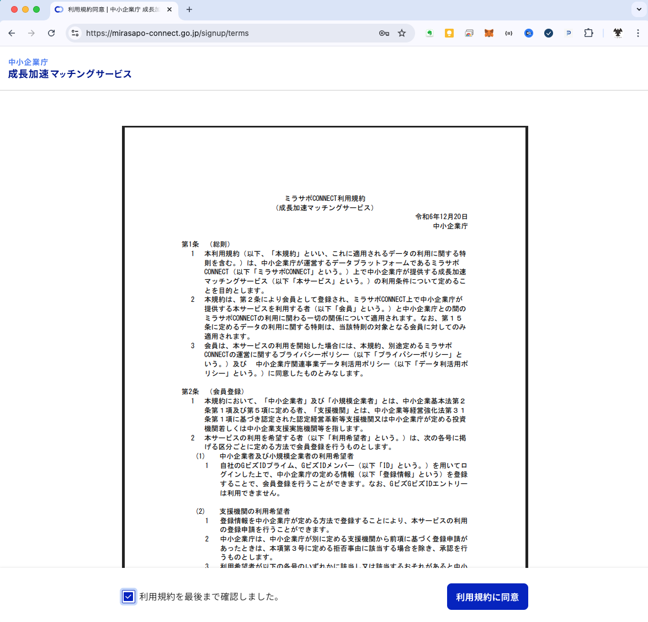View site information icon in address bar
648x622 pixels.
click(76, 33)
